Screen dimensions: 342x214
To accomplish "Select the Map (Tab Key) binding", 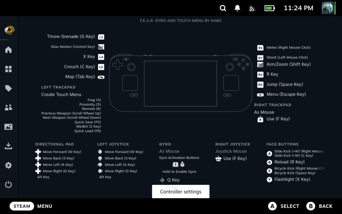I will (x=80, y=77).
